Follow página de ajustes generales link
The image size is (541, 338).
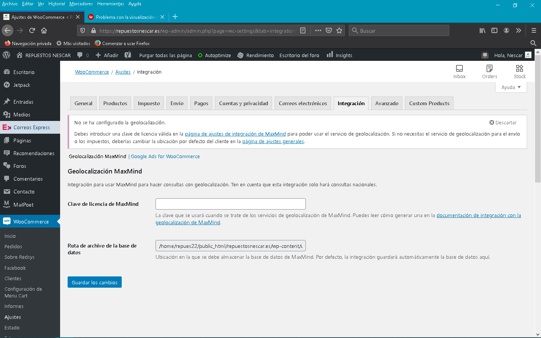click(x=273, y=141)
